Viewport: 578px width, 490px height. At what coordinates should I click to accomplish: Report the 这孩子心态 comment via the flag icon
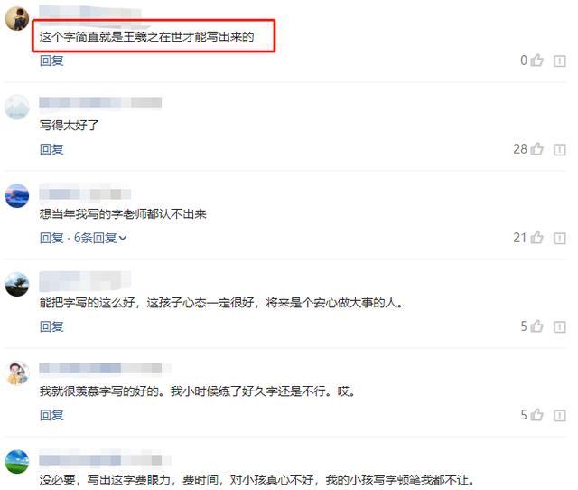coord(560,326)
